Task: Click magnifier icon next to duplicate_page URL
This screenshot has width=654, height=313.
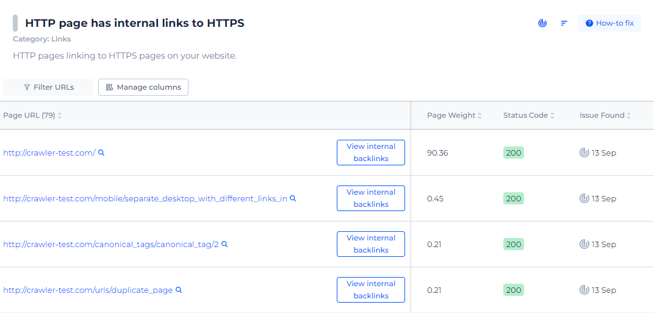Action: click(x=179, y=290)
